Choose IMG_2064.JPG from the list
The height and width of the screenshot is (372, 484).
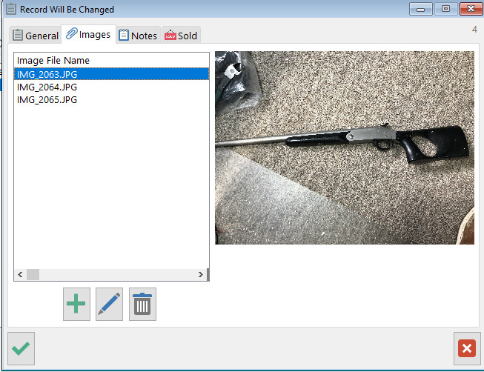point(111,87)
